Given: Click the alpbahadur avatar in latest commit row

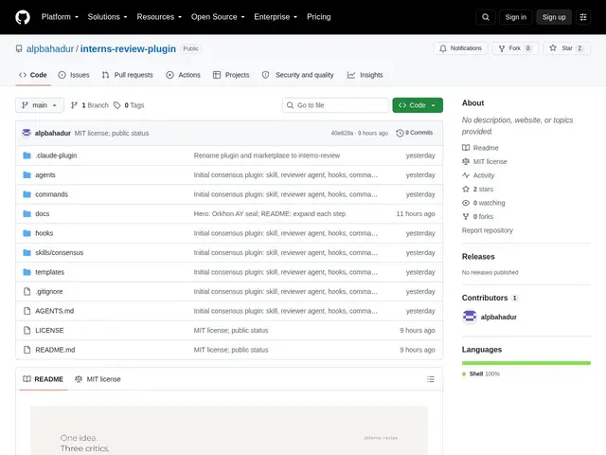Looking at the screenshot, I should 27,133.
